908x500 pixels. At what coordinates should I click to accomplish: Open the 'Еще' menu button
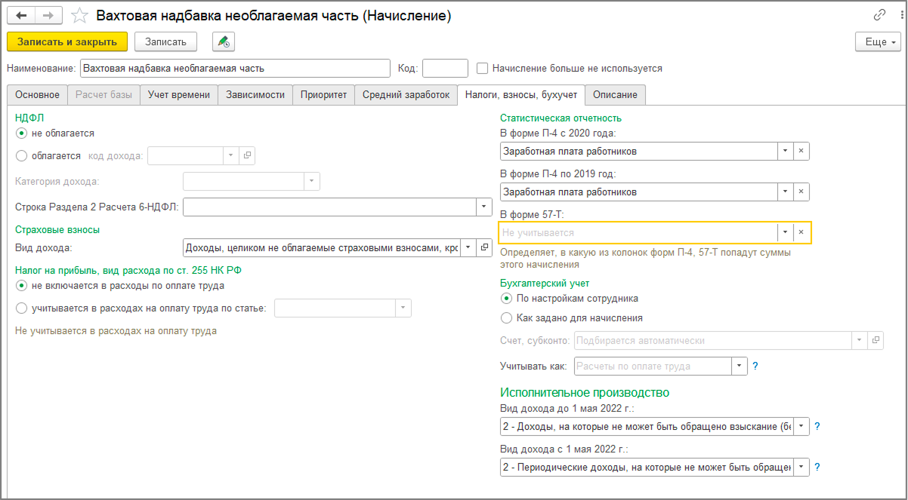coord(879,42)
